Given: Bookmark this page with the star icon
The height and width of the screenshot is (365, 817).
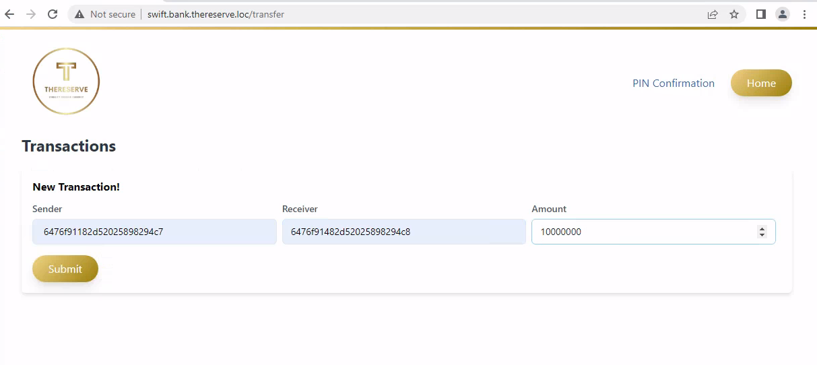Looking at the screenshot, I should click(x=734, y=14).
